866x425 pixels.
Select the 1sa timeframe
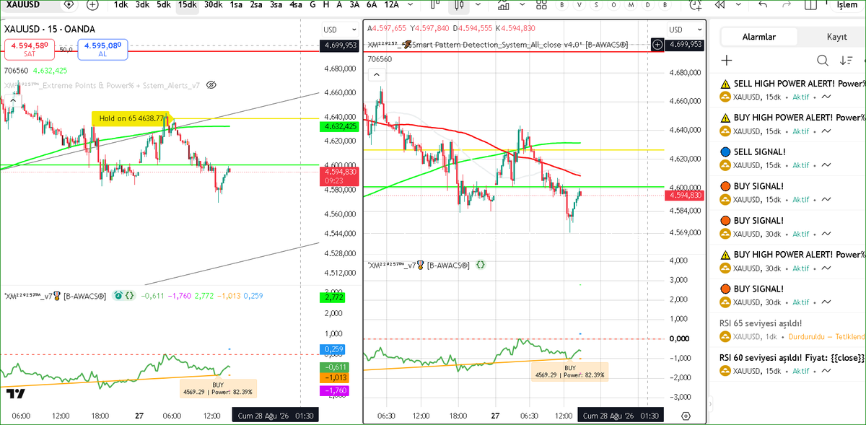point(236,4)
